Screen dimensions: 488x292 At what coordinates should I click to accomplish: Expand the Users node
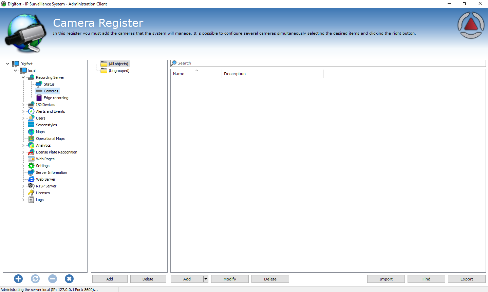click(x=23, y=118)
